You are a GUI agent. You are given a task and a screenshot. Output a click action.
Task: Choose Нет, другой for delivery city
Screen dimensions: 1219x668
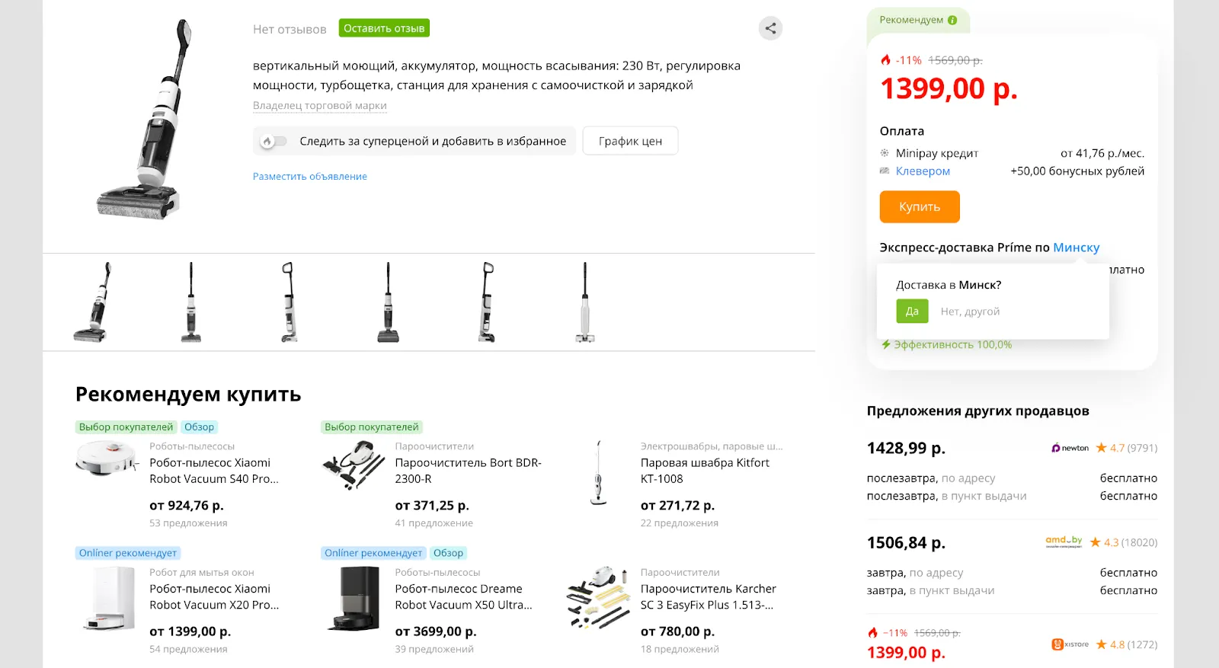(x=970, y=312)
